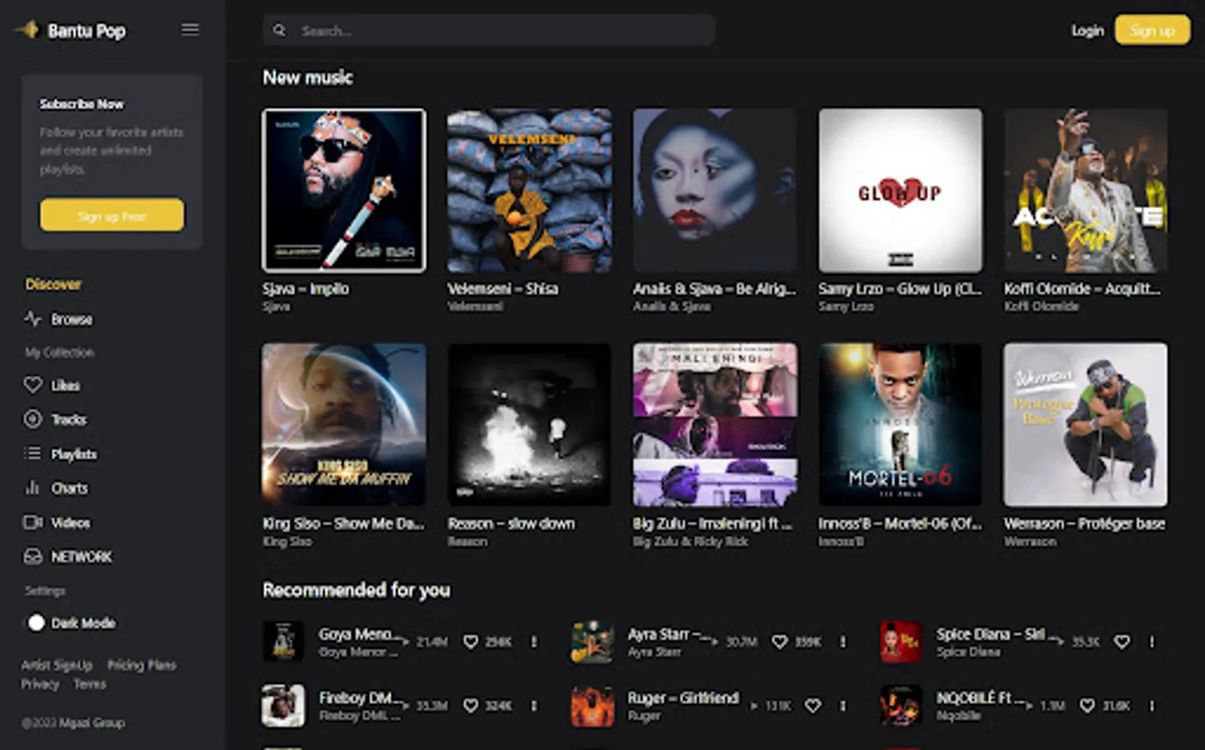
Task: Open Werrason – Protéger base cover
Action: point(1086,424)
